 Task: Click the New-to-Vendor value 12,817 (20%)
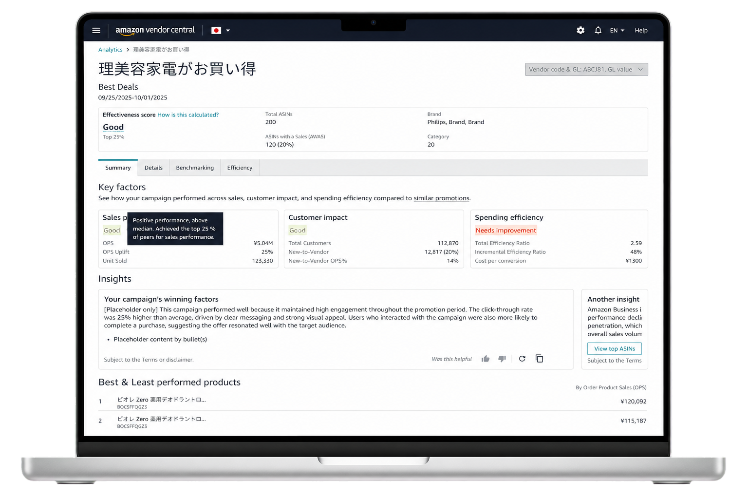click(x=442, y=252)
